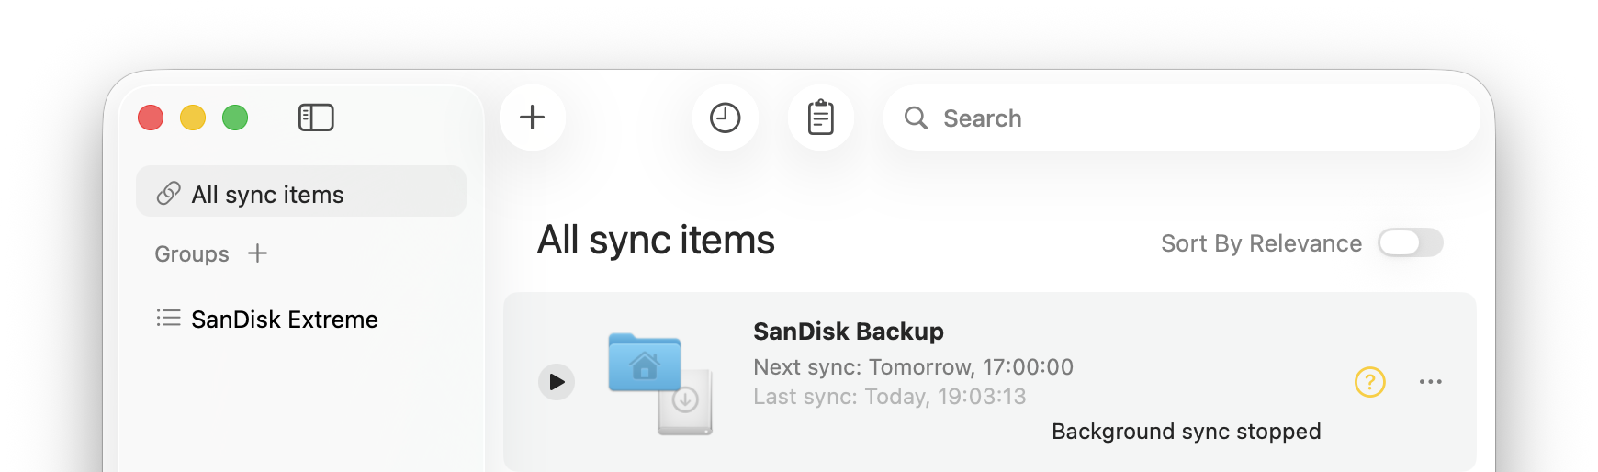Click the Next sync schedule line
This screenshot has width=1598, height=472.
[913, 367]
